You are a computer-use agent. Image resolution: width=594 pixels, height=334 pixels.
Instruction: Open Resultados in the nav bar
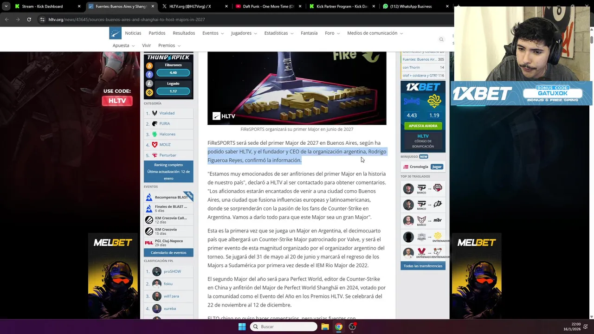point(184,33)
